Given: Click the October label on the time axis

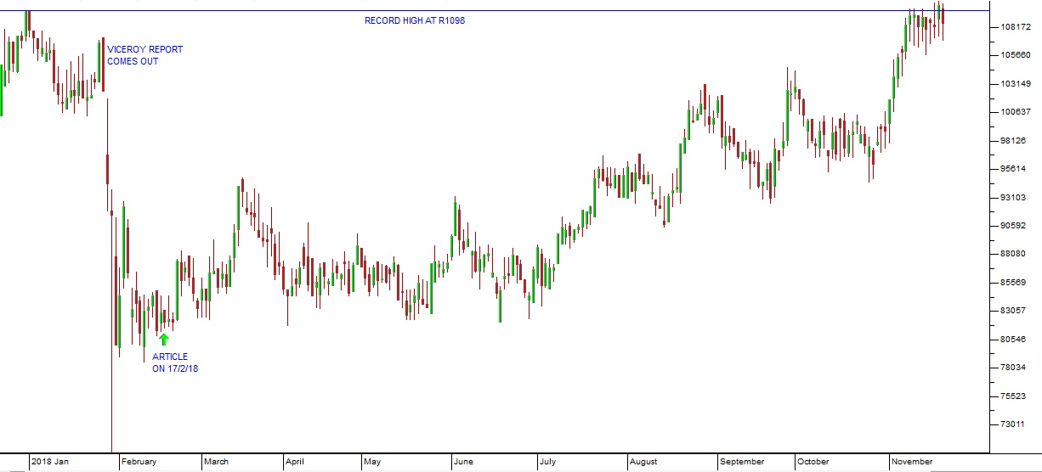Looking at the screenshot, I should coord(813,462).
